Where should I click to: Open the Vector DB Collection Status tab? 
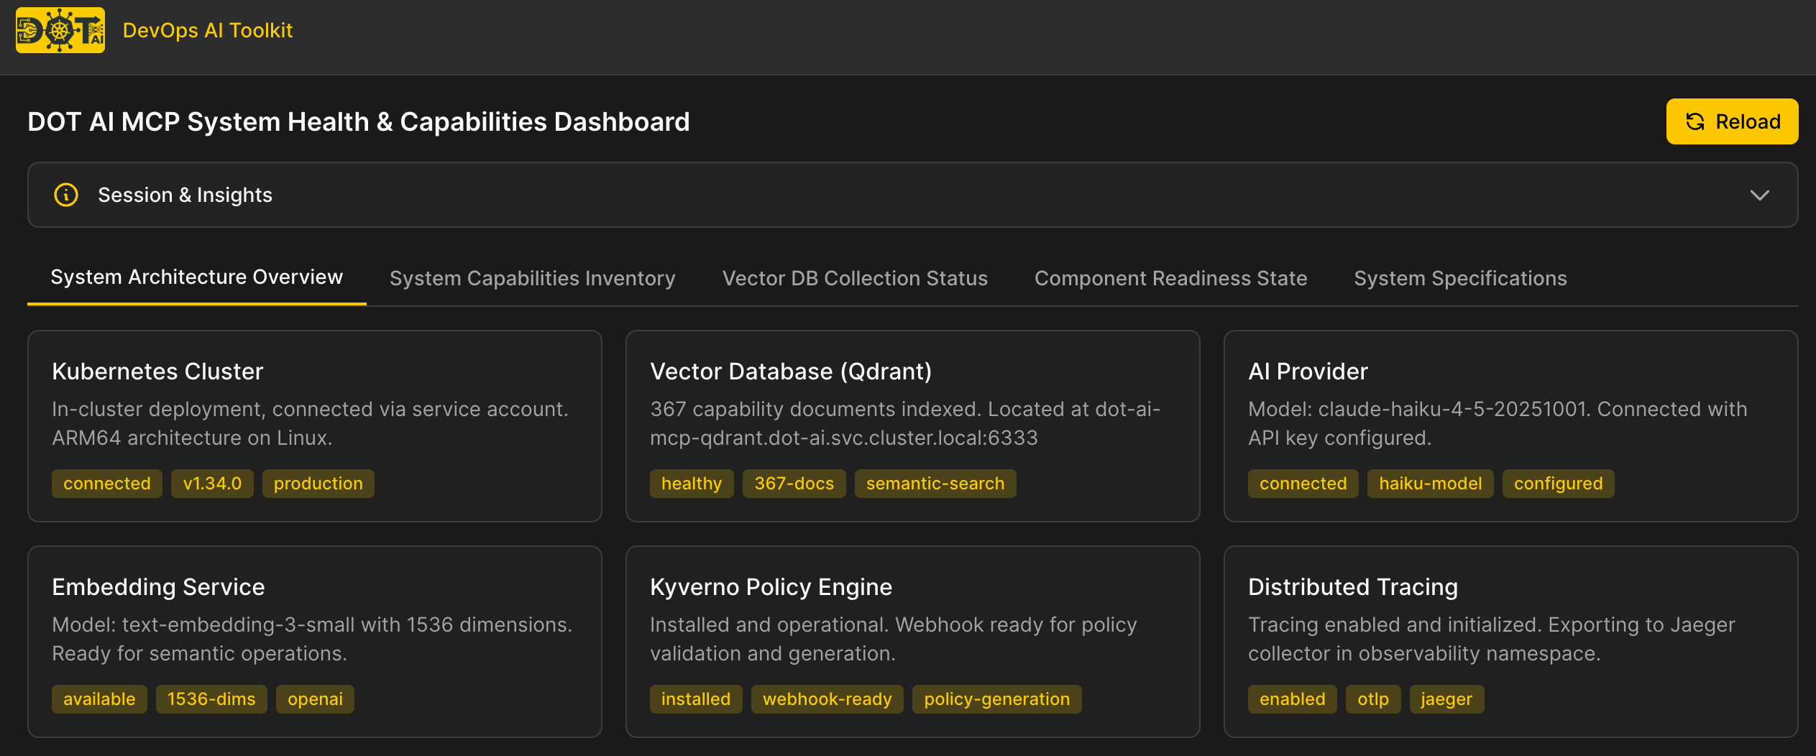[855, 278]
